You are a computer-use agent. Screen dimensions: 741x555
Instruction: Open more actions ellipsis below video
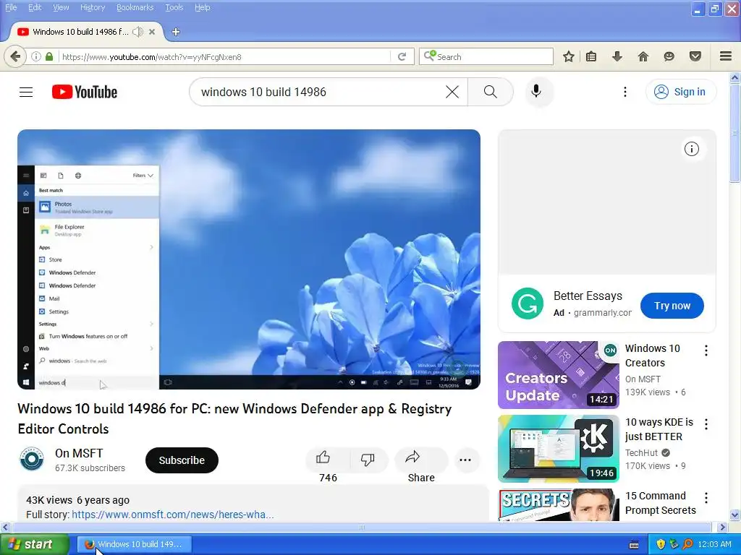(x=465, y=460)
